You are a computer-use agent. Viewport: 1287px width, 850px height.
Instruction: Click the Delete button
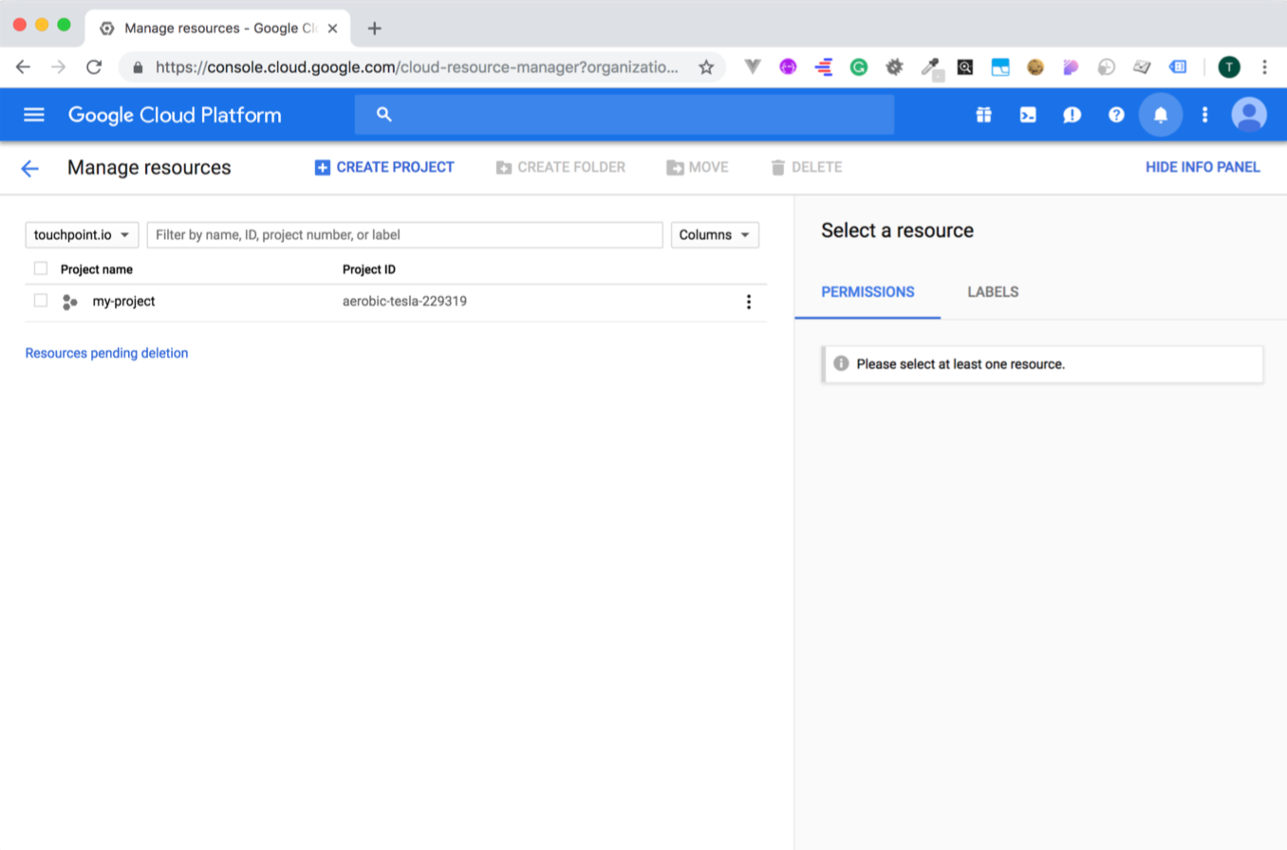tap(806, 168)
